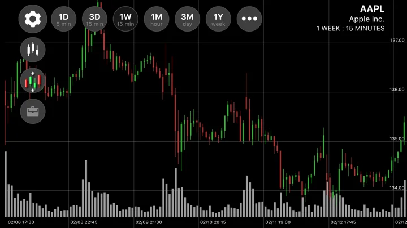Click the 135.00 price axis label
The image size is (407, 228).
coord(397,138)
